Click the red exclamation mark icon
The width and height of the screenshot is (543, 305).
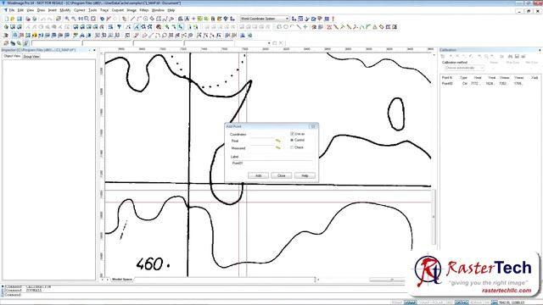point(333,19)
